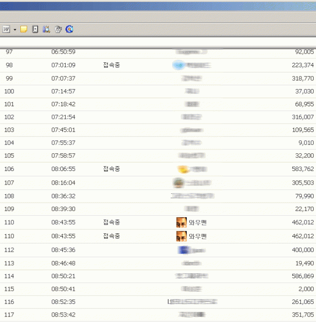The height and width of the screenshot is (322, 316).
Task: Click the score 92,005 in row 97
Action: click(304, 52)
